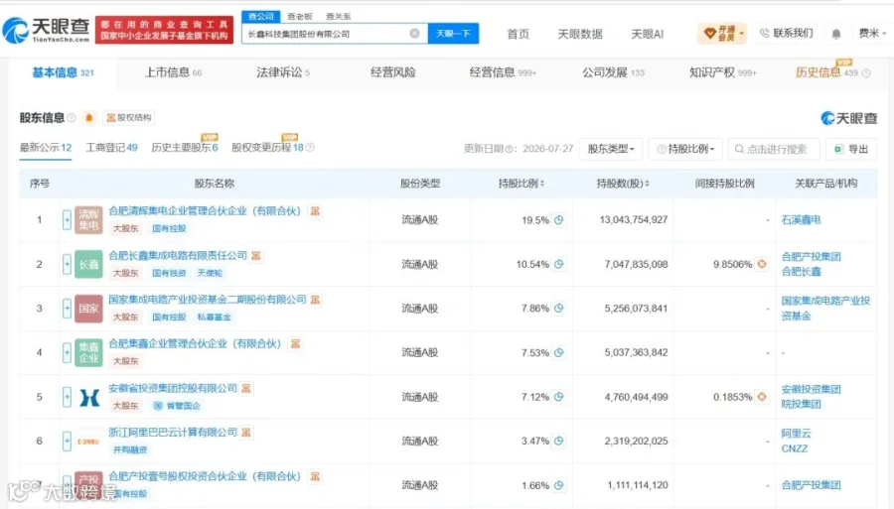Click holding history icon next to 3.47%
The width and height of the screenshot is (894, 509).
click(x=558, y=441)
